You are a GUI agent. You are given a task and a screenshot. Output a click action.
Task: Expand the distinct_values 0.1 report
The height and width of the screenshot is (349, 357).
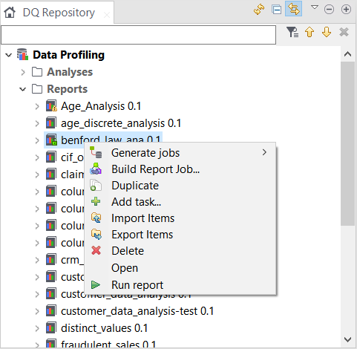click(37, 328)
